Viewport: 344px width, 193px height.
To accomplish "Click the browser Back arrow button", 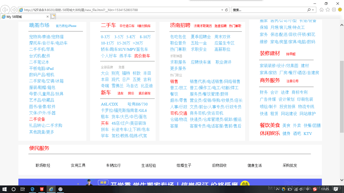I will tap(5, 10).
